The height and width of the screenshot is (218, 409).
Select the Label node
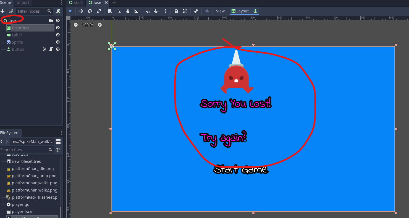pos(17,35)
